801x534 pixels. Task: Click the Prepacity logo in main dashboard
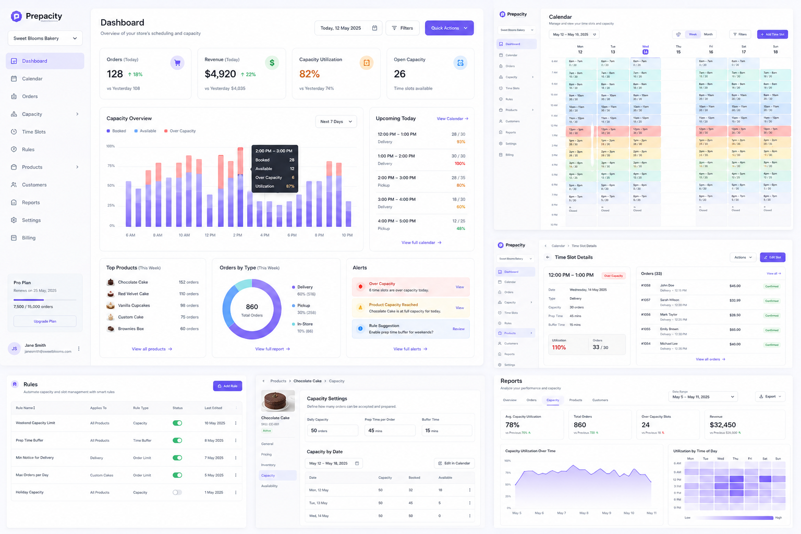coord(37,17)
